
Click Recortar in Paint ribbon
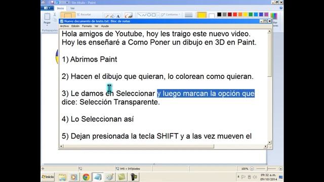tap(84, 15)
